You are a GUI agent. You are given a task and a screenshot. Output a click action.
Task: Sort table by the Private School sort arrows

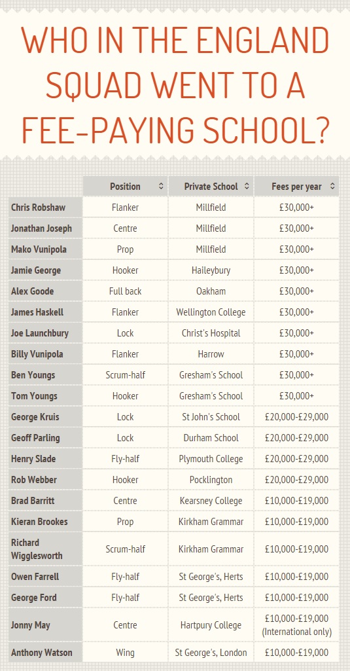tap(247, 186)
